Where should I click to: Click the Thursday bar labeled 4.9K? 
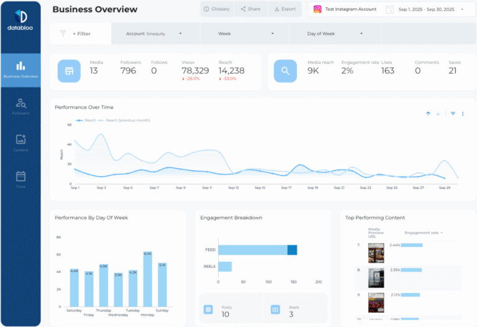pos(104,285)
